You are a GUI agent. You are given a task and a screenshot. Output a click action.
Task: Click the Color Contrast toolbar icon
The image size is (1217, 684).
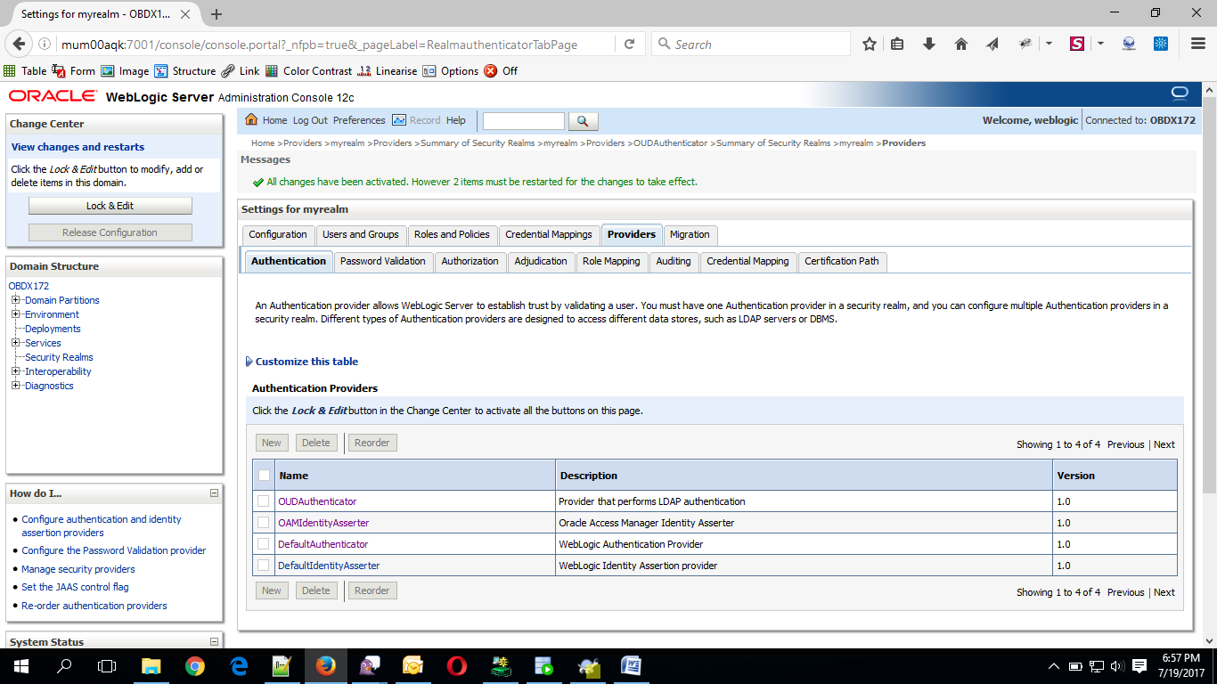(273, 70)
